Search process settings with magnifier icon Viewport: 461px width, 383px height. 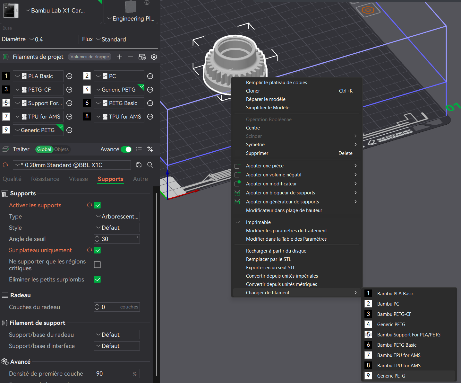(150, 165)
